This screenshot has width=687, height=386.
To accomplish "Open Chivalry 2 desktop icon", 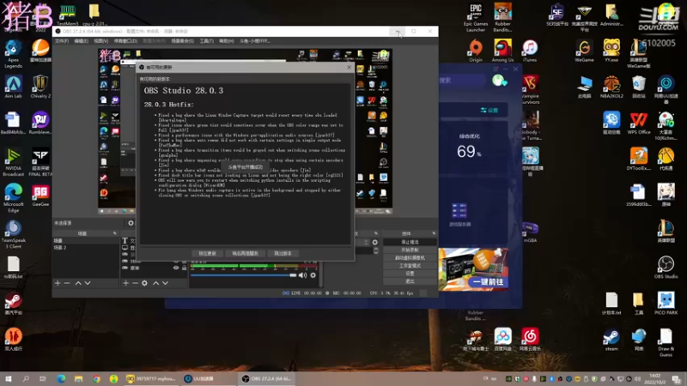I will click(40, 87).
